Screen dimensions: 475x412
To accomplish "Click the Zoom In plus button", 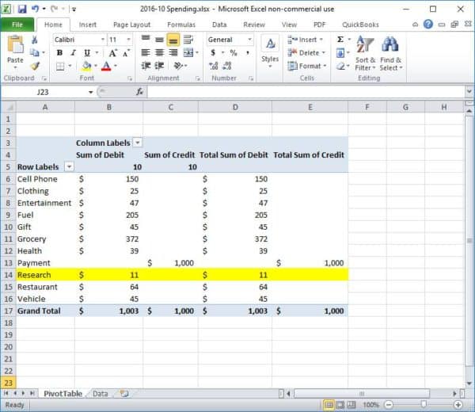I will click(x=458, y=404).
